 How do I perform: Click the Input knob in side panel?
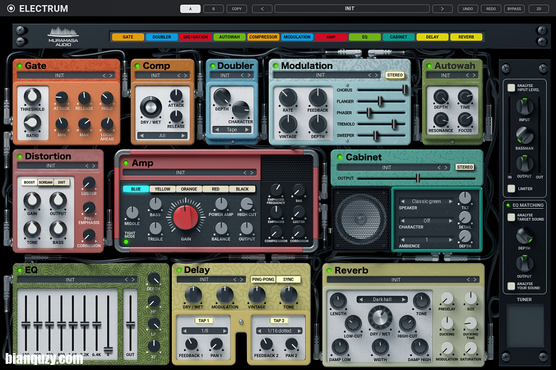pos(525,107)
